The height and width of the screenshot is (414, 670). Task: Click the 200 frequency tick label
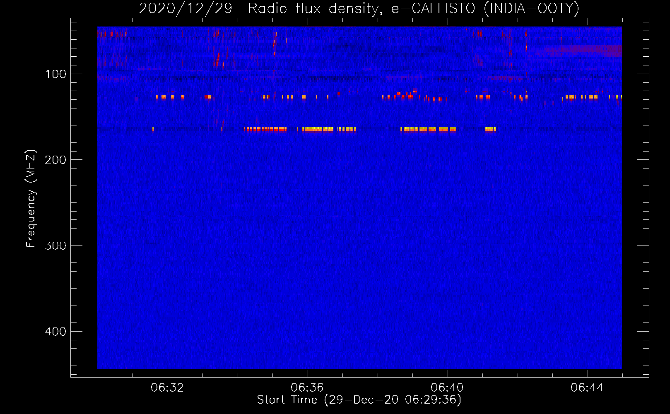[55, 160]
